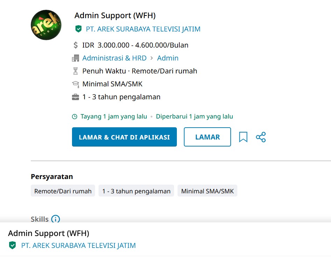Open PT. AREK SURABAYA TELEVISI JATIM company link

[x=143, y=29]
